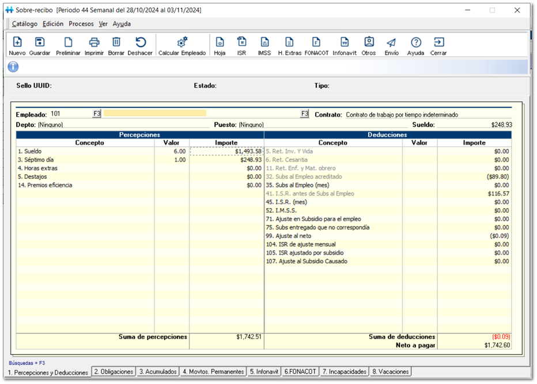
Task: Open the Catálogo menu
Action: [25, 24]
